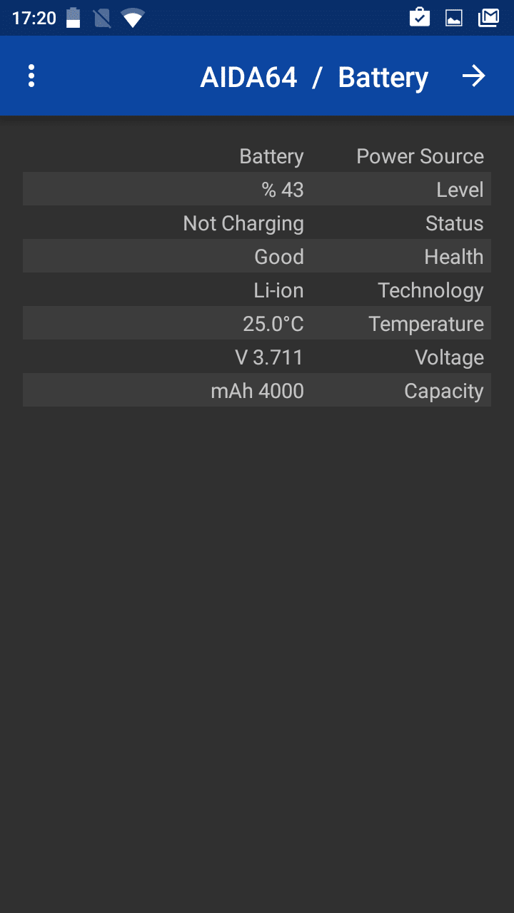514x913 pixels.
Task: Tap the no-SIM status bar icon
Action: point(102,18)
